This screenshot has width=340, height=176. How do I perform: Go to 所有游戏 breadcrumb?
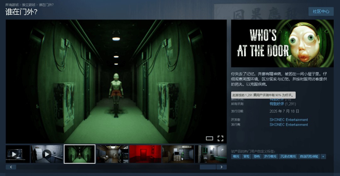point(12,5)
